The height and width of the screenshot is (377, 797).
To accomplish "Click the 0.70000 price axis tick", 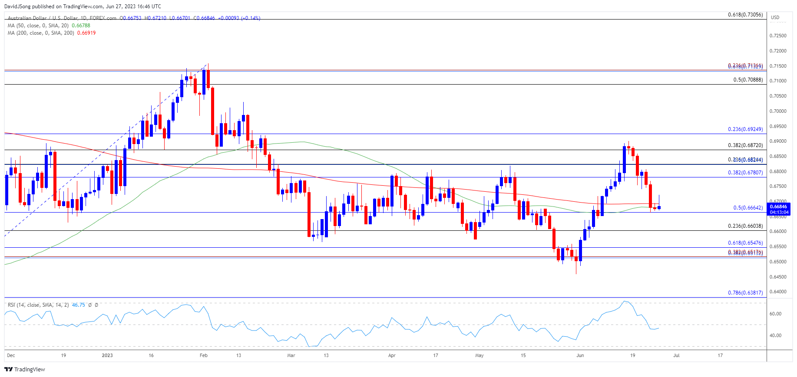I will point(778,111).
